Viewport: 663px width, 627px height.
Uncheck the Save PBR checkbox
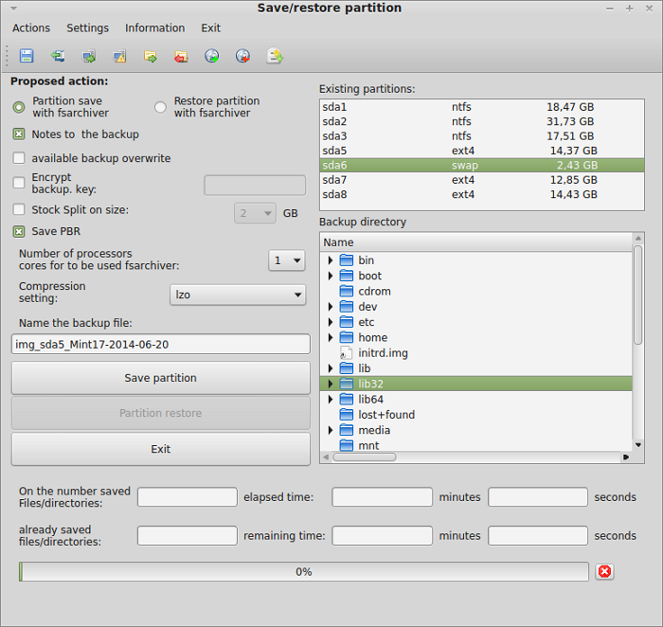tap(19, 231)
